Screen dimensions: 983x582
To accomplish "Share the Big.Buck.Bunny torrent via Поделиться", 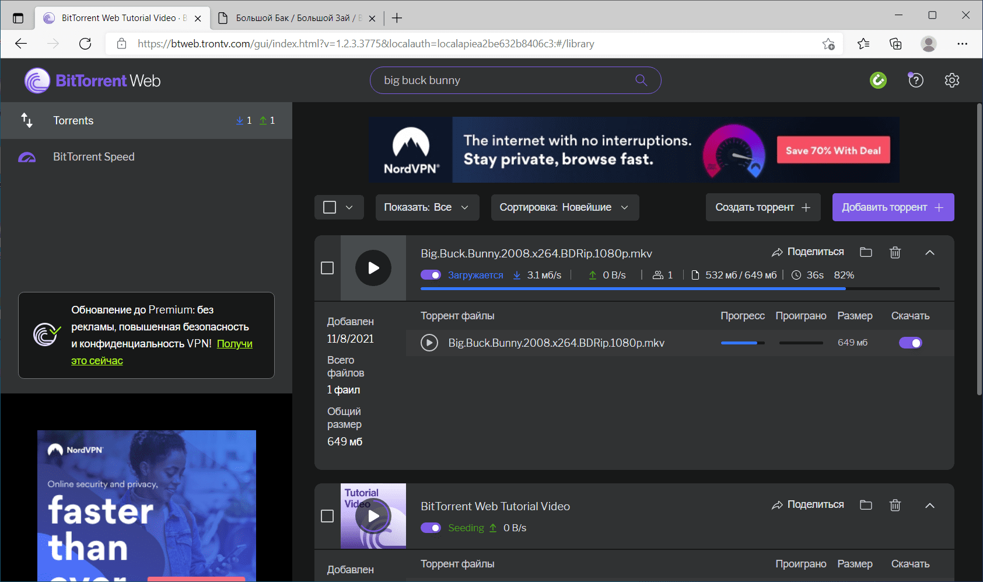I will coord(808,252).
